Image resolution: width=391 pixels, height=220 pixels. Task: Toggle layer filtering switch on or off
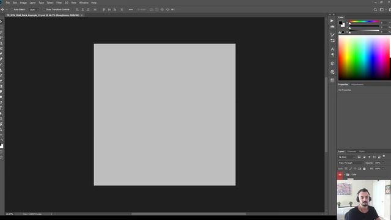tap(384, 156)
